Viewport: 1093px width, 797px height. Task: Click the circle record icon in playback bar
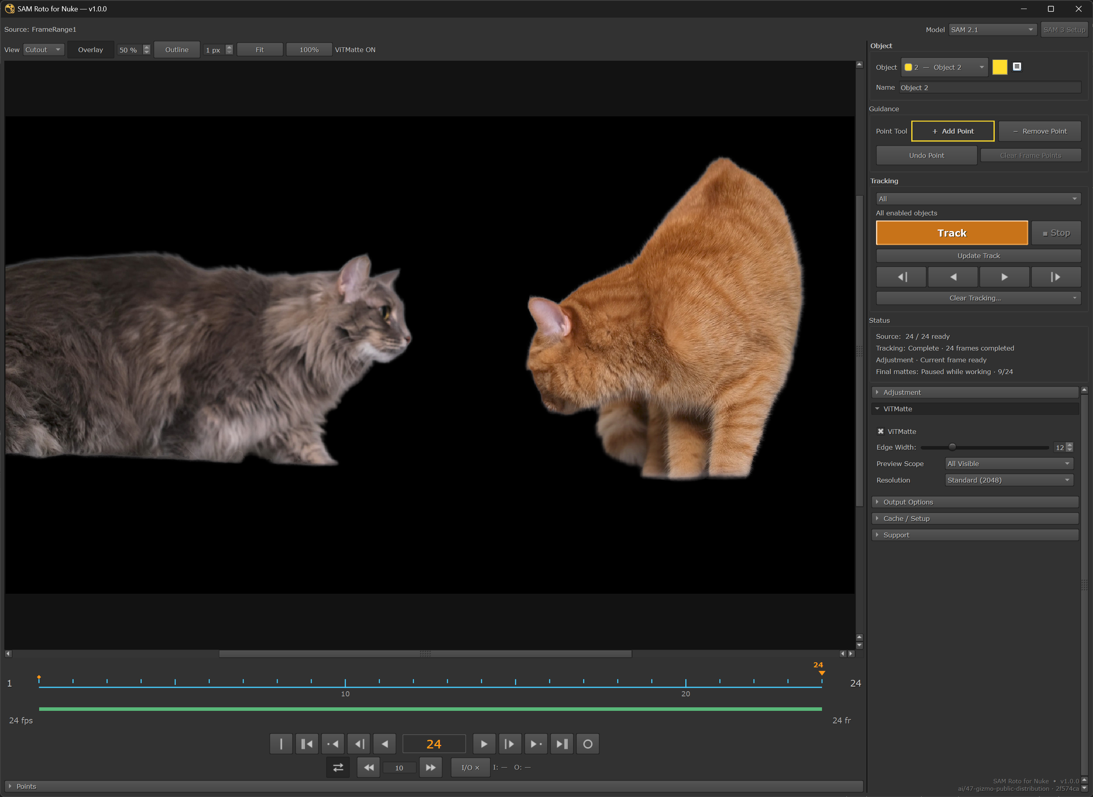tap(587, 743)
